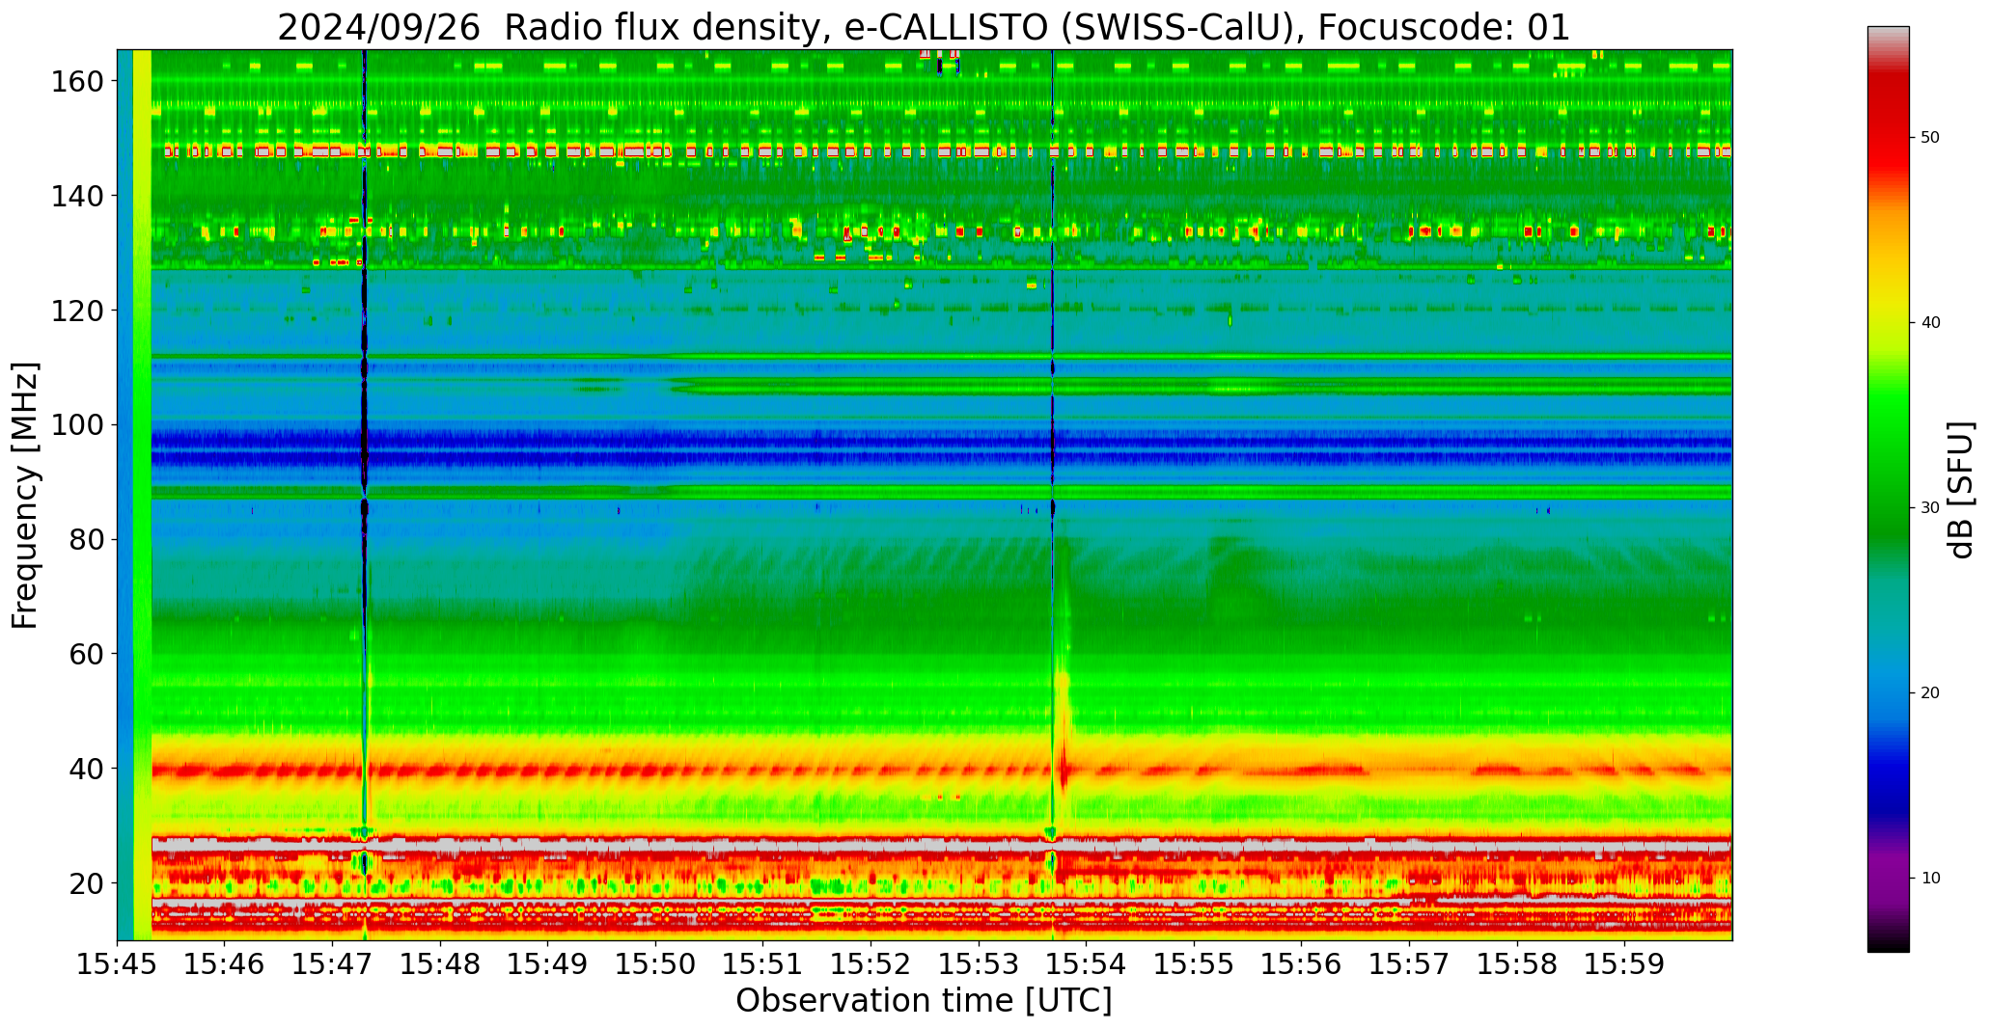
Task: Click the 140 frequency tick label
Action: pos(77,196)
